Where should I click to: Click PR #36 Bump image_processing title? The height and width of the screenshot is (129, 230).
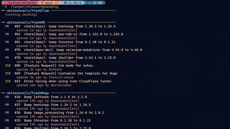(x=64, y=113)
